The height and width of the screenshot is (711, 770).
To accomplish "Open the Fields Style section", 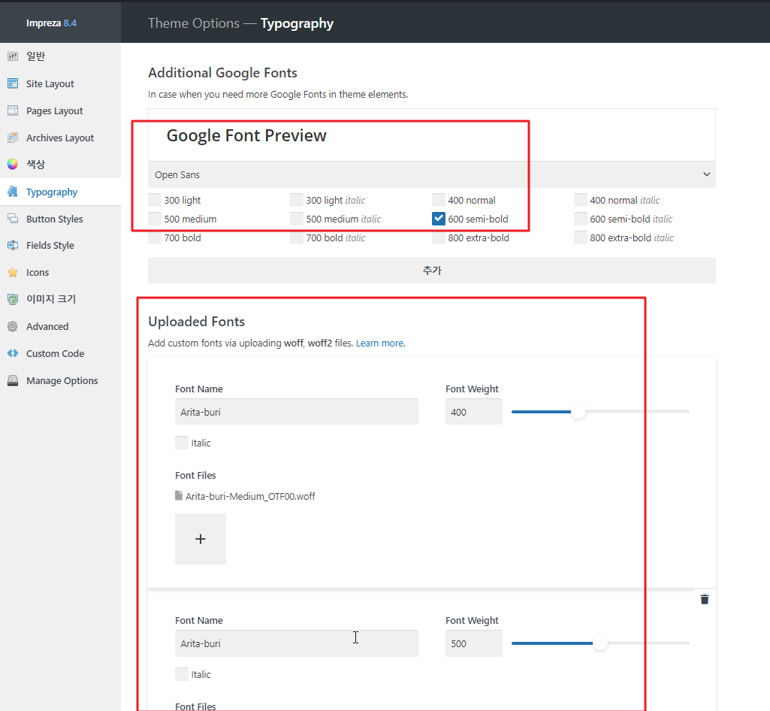I will coord(50,245).
